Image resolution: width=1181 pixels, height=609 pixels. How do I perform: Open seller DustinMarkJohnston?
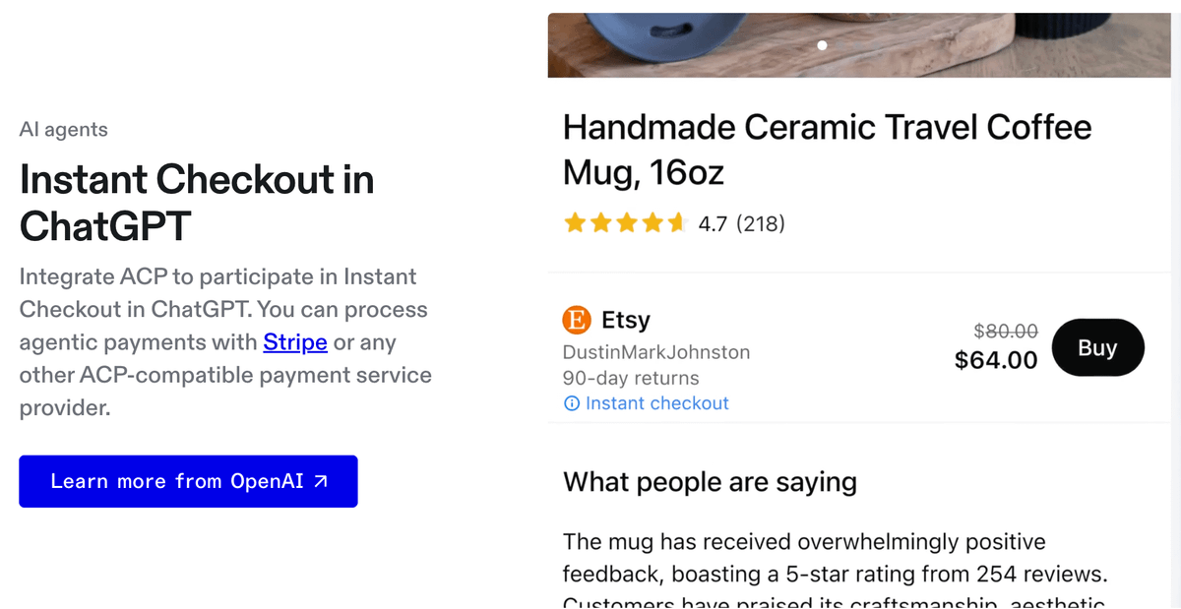(x=655, y=352)
